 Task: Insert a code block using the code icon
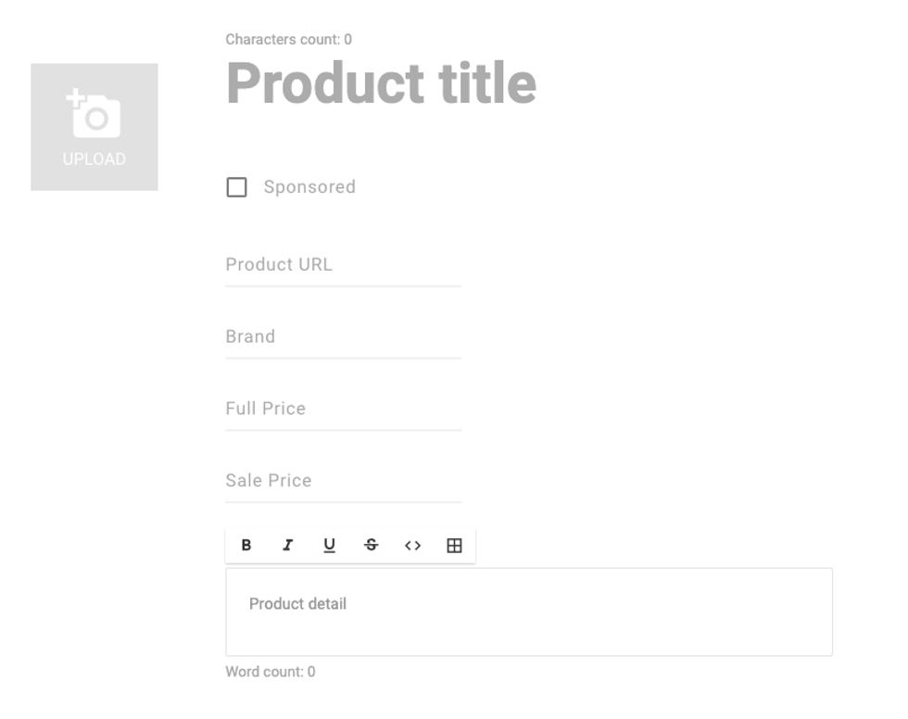click(x=412, y=546)
